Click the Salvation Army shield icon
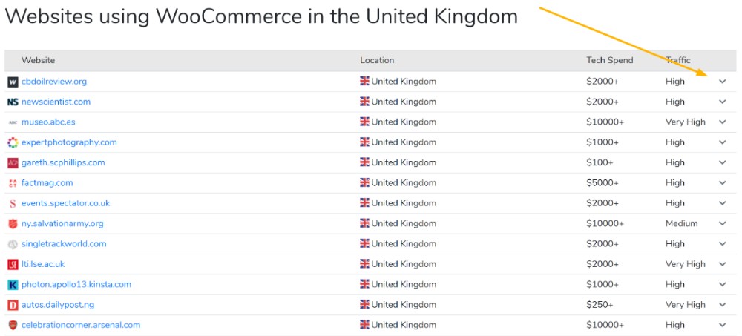This screenshot has width=742, height=336. click(13, 224)
